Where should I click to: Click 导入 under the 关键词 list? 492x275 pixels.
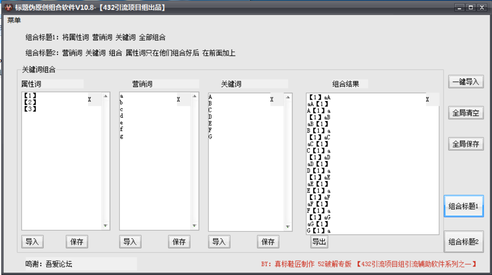(219, 242)
